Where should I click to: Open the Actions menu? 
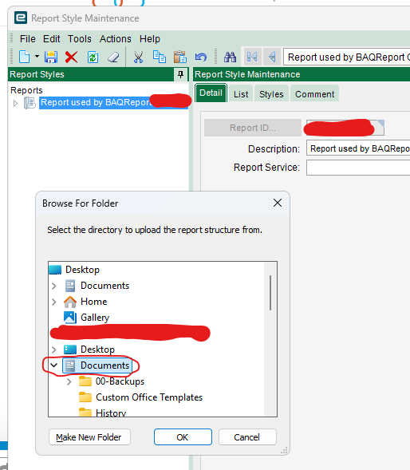pos(116,39)
